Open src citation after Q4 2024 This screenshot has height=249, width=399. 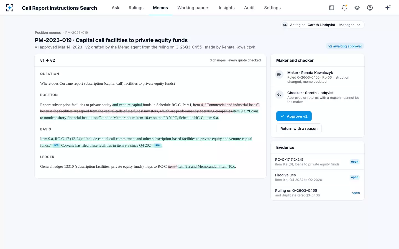[157, 145]
